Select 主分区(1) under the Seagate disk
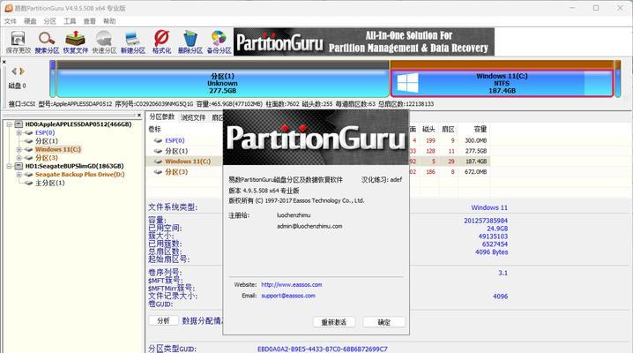 49,183
